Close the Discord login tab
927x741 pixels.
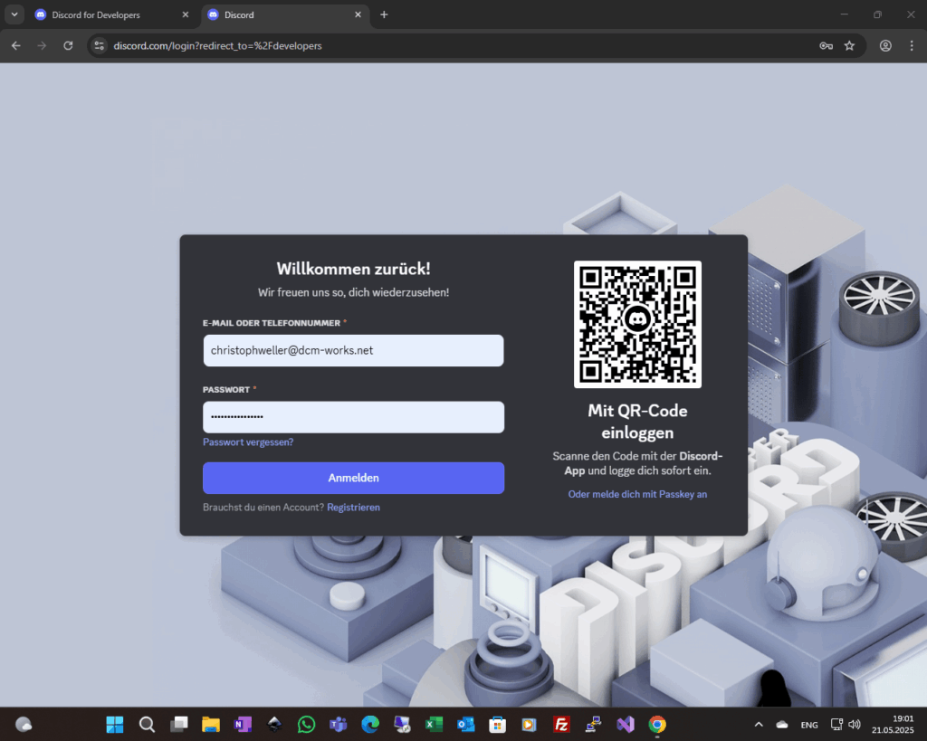(358, 14)
